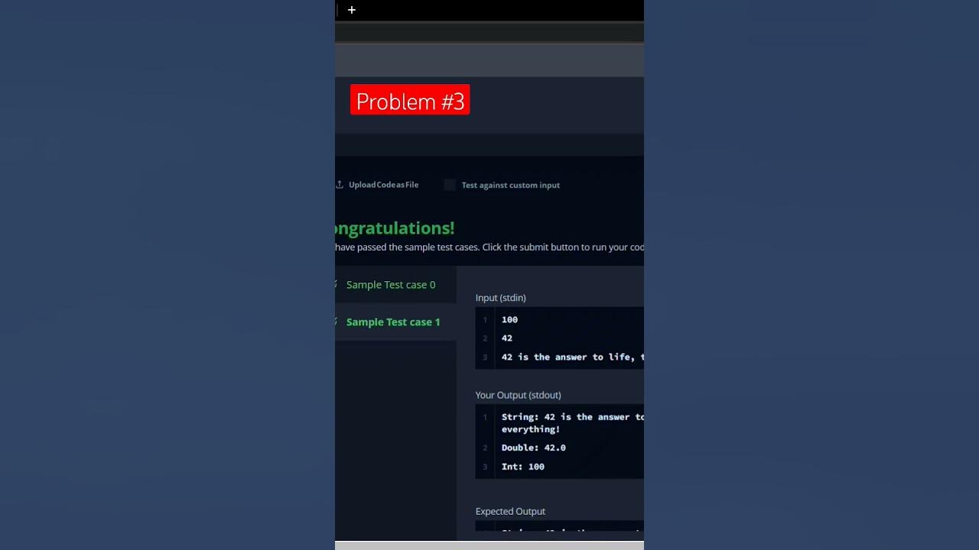Click the Congratulations heading text

(x=395, y=228)
